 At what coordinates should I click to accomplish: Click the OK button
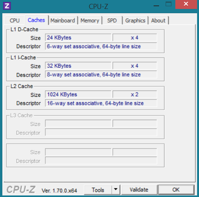[x=176, y=190]
